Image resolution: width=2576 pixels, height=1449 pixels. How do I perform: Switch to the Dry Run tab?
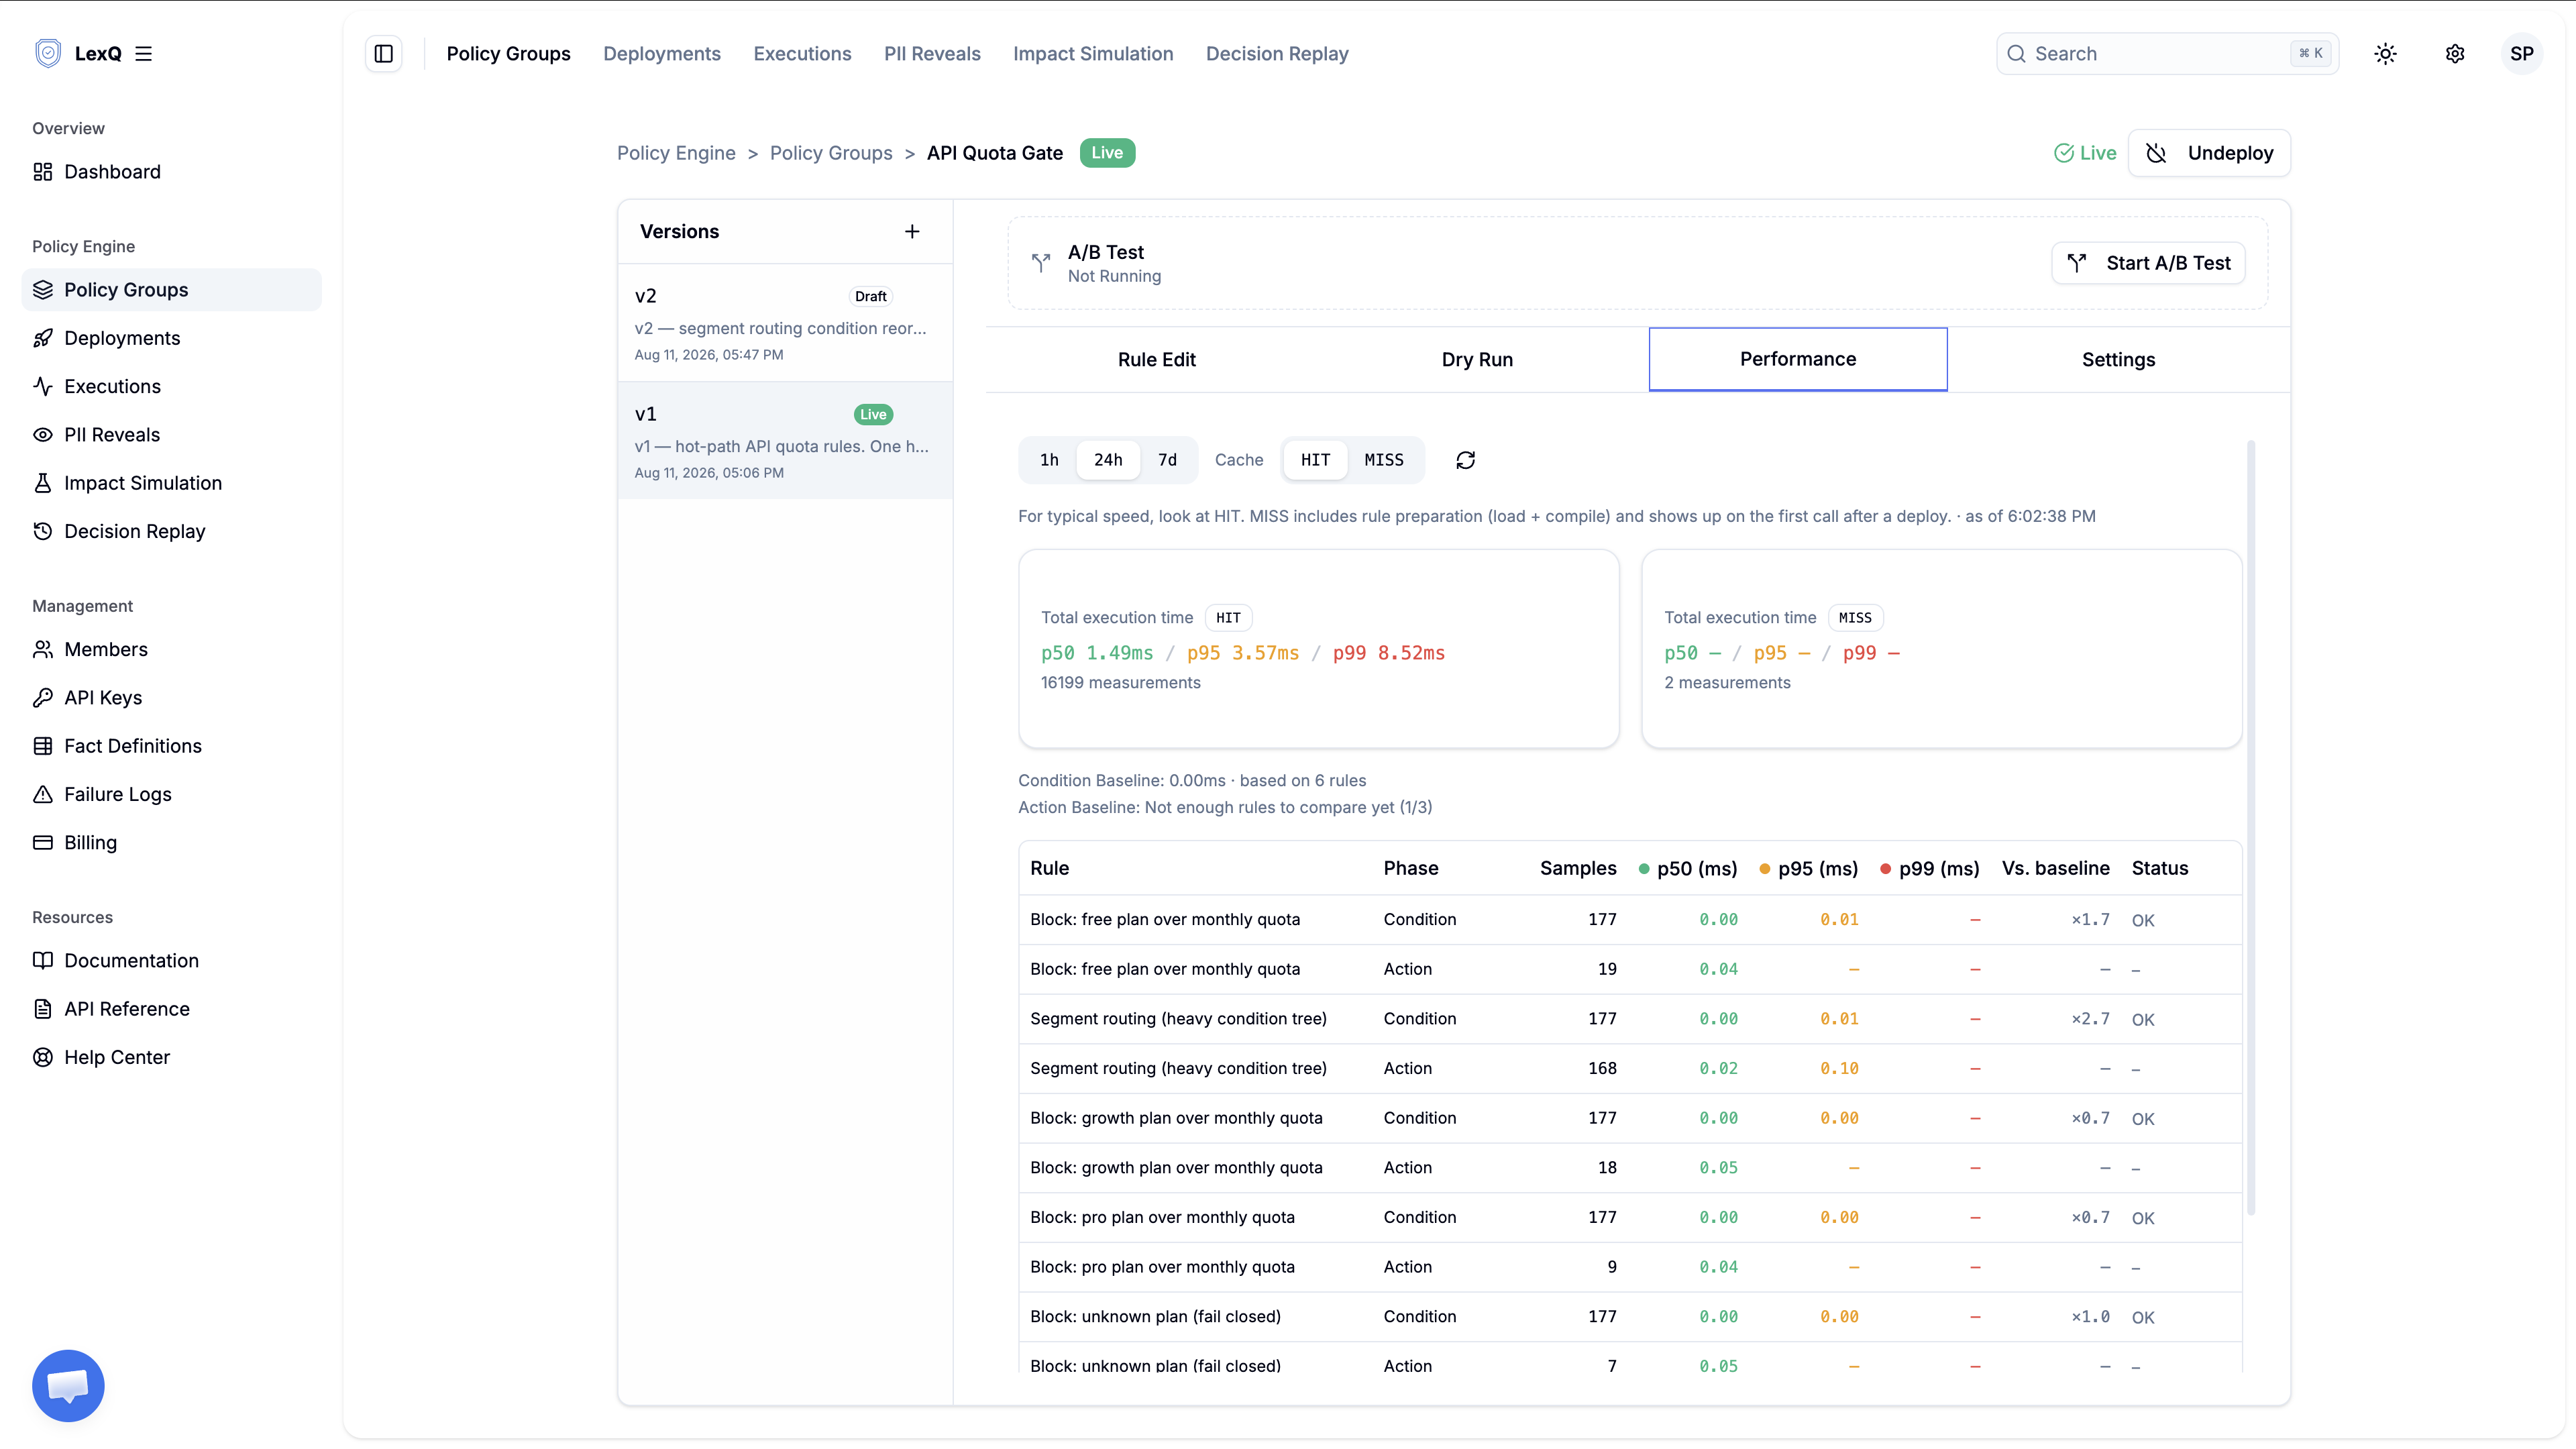1477,360
